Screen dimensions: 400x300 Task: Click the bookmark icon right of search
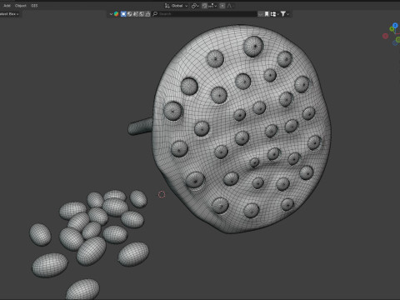pyautogui.click(x=267, y=14)
